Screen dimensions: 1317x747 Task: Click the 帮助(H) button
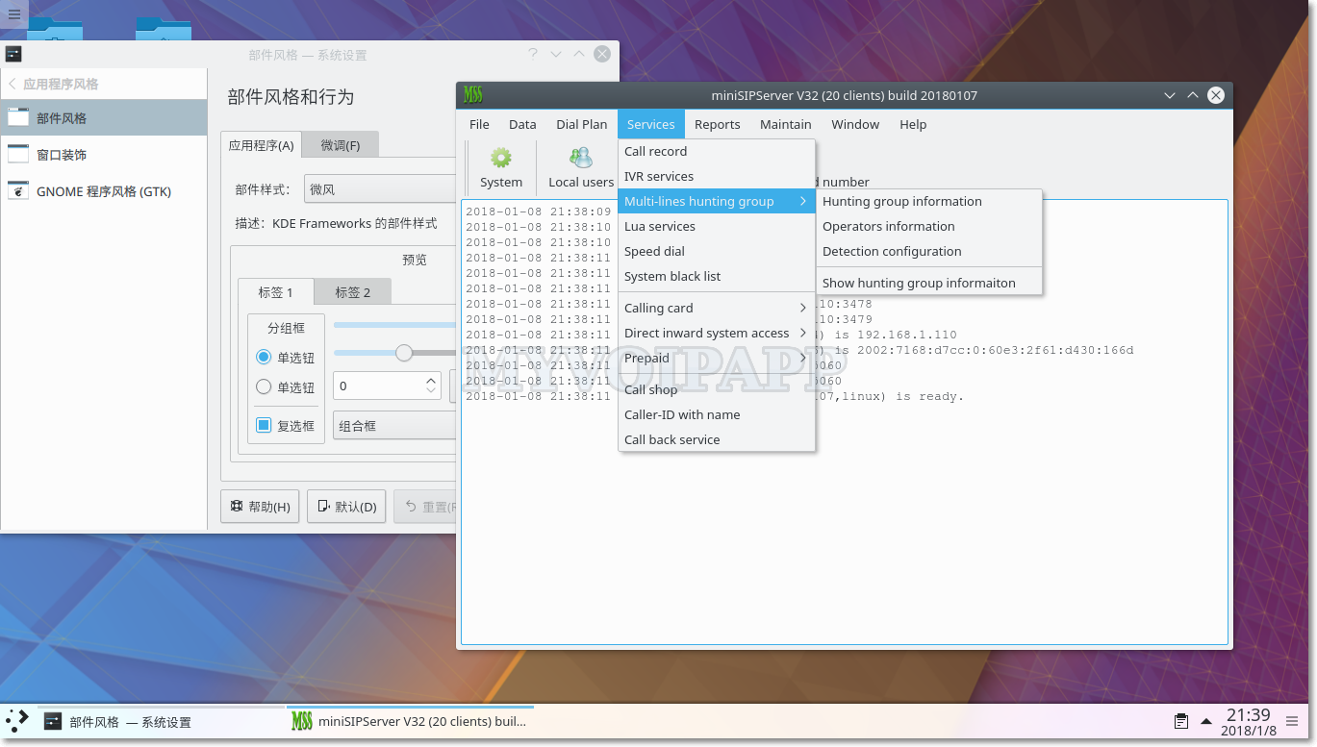point(260,507)
